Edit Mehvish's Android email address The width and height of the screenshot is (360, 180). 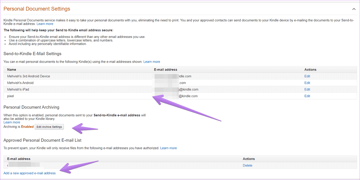point(307,83)
